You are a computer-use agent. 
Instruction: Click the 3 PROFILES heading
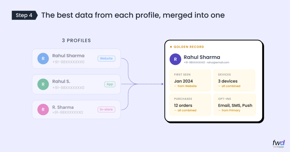click(76, 40)
